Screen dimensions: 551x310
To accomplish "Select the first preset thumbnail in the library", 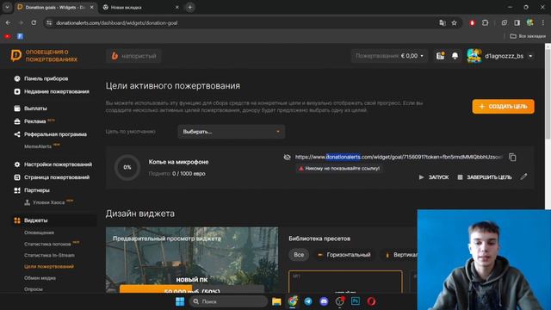I will click(x=345, y=282).
